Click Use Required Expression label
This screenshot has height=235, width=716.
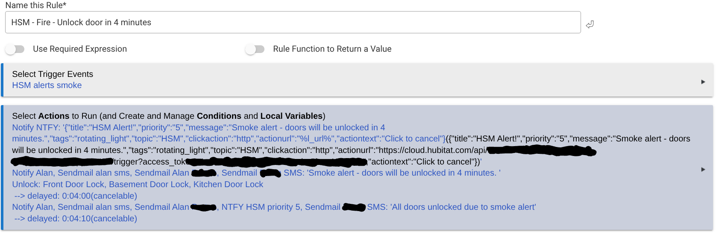click(80, 49)
